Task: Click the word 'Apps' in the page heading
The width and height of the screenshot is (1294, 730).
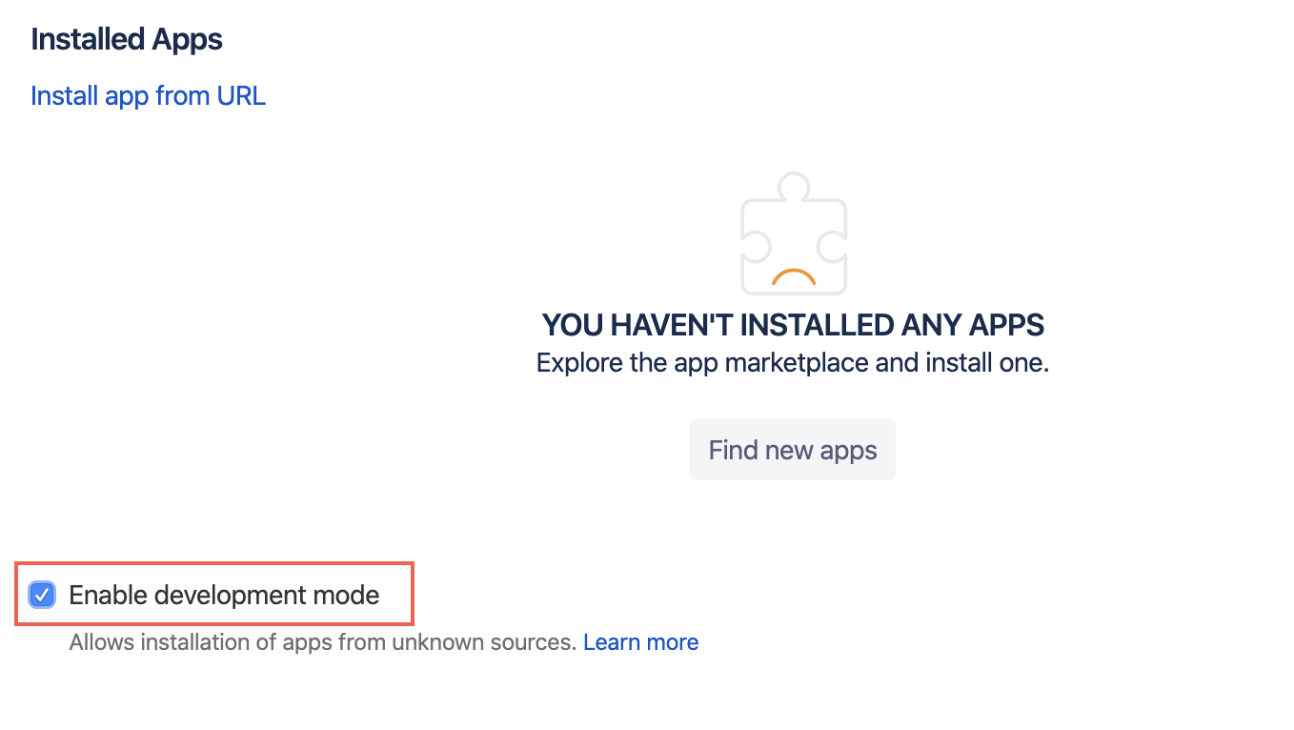Action: 188,39
